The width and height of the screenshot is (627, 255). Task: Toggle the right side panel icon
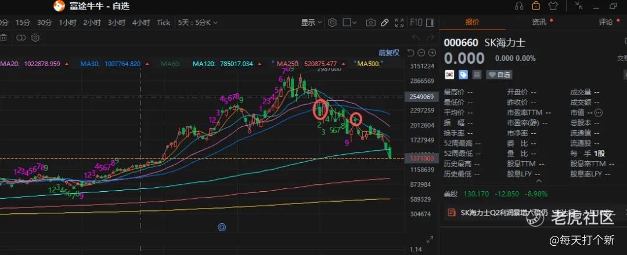[430, 23]
